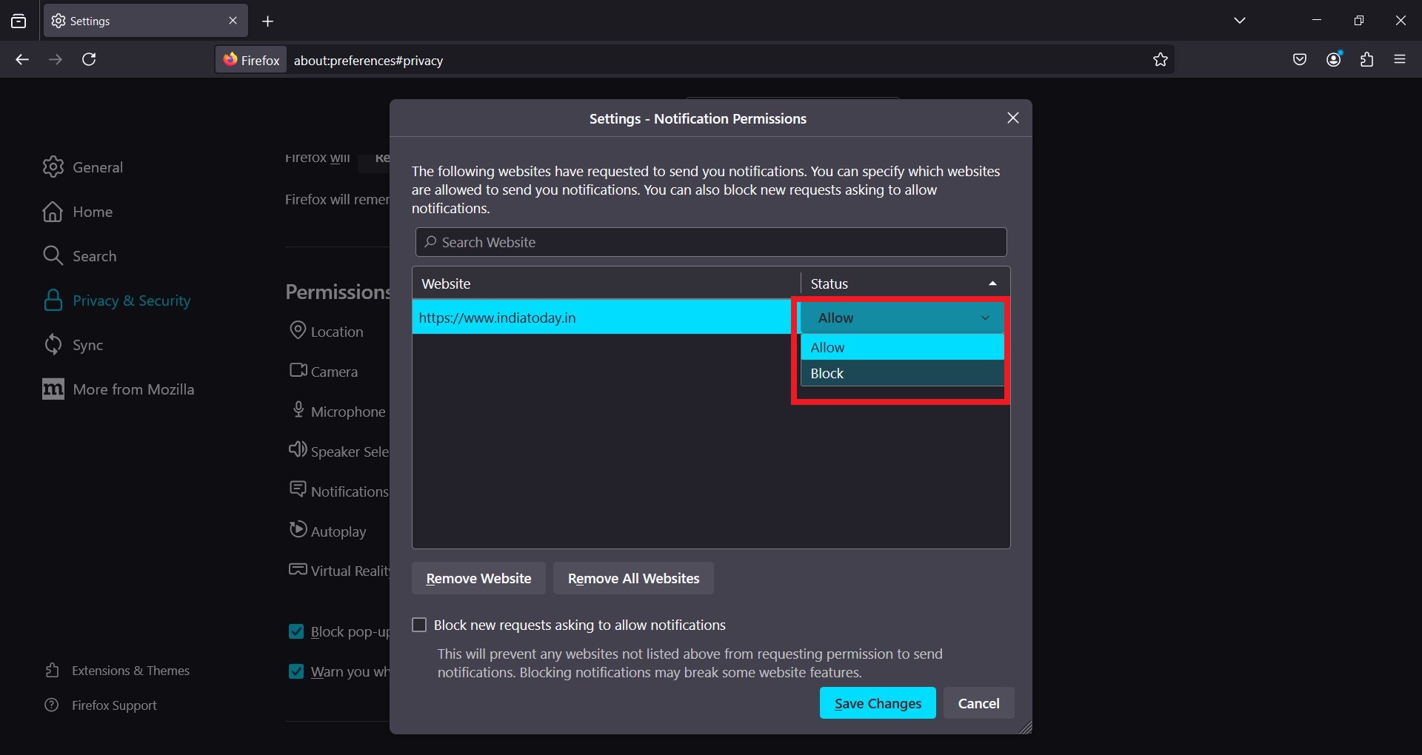Go to Sync settings category
This screenshot has width=1422, height=755.
click(x=73, y=345)
